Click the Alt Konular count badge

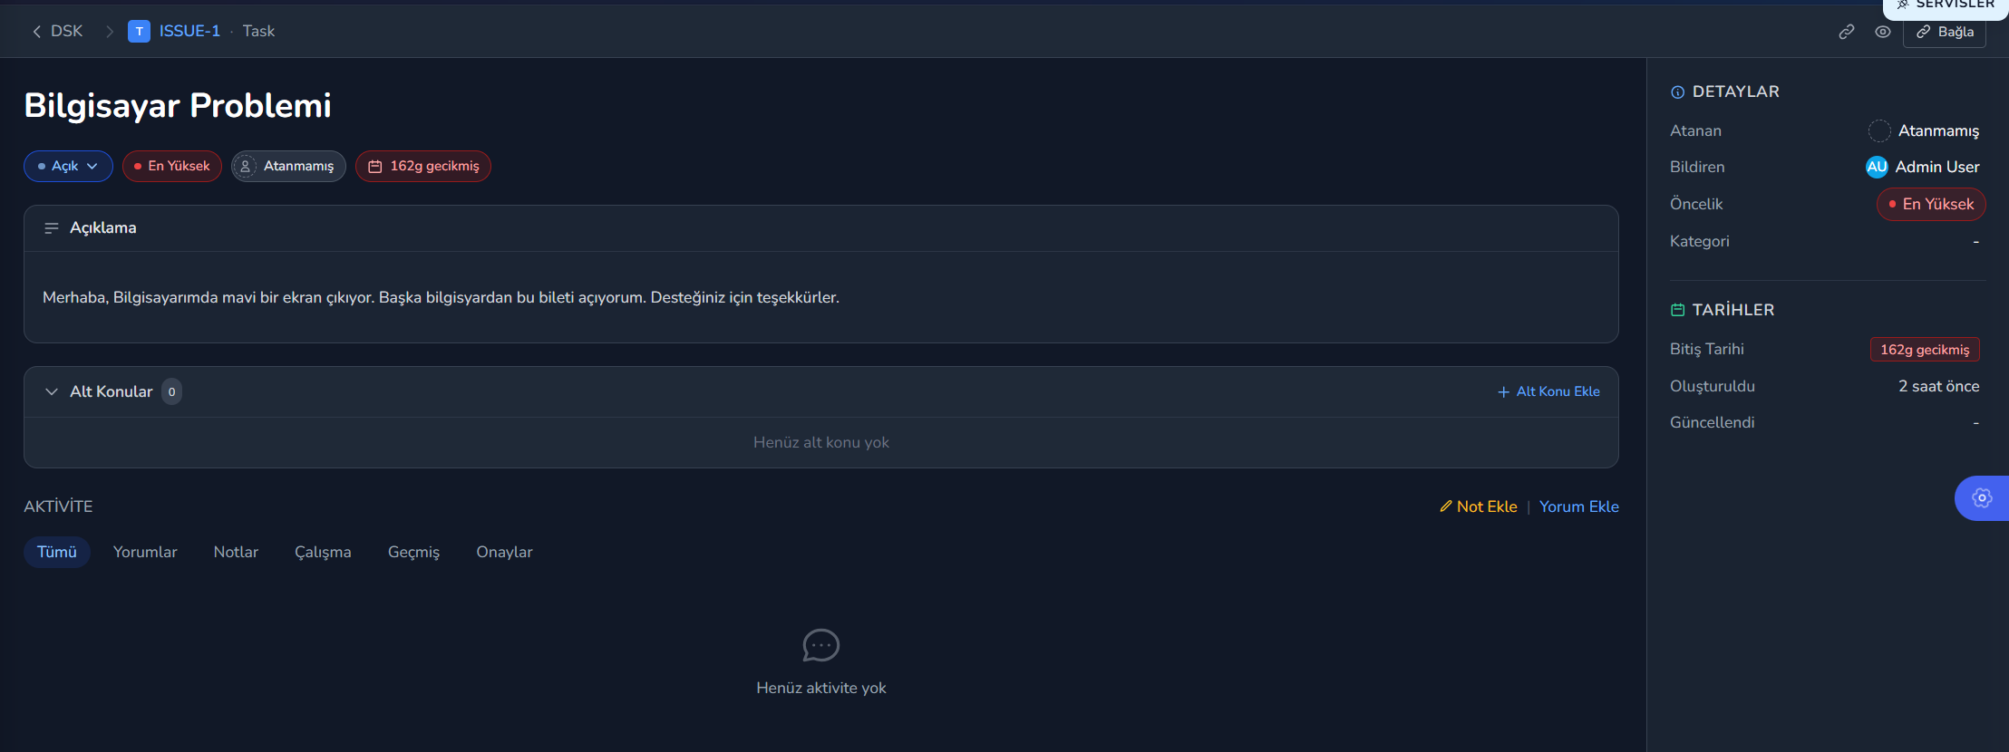click(172, 391)
